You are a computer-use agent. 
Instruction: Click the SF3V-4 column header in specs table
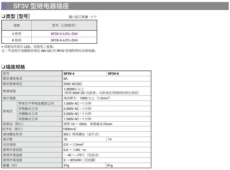pyautogui.click(x=69, y=74)
